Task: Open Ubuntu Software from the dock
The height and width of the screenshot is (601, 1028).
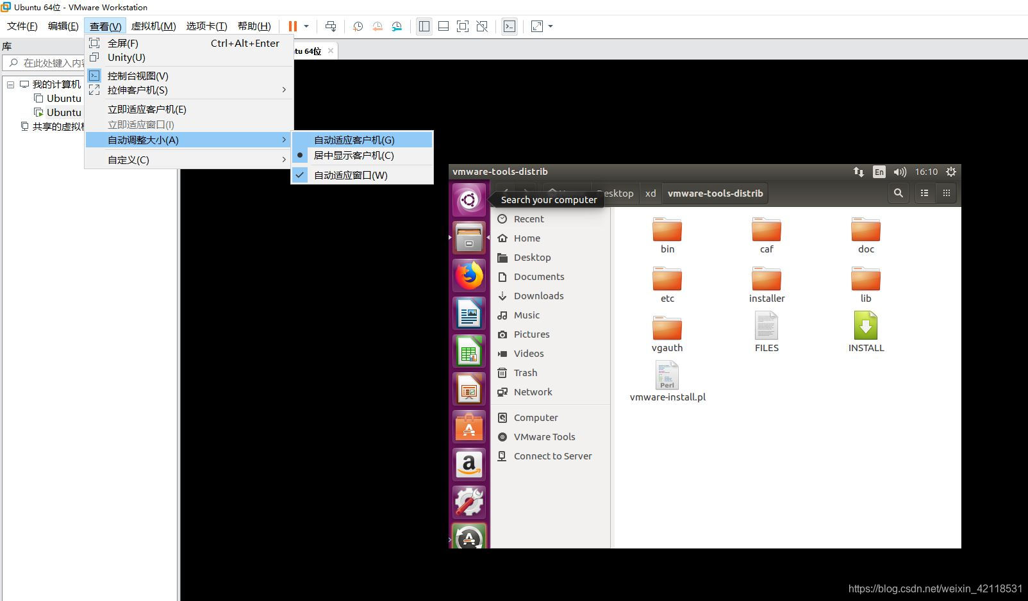Action: coord(469,427)
